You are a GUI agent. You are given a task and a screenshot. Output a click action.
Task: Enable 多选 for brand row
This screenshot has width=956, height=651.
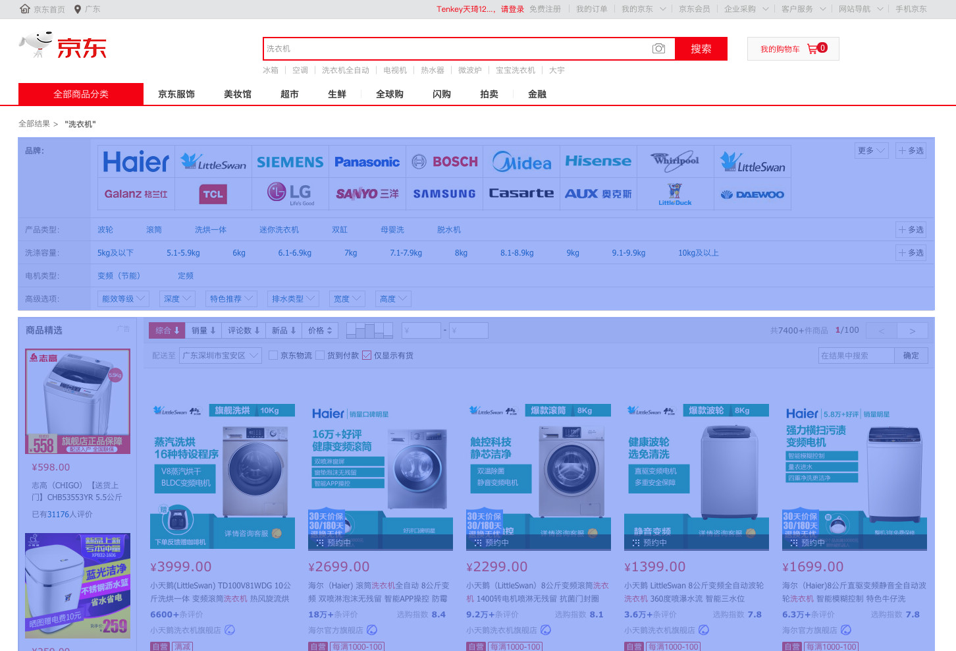click(x=911, y=150)
